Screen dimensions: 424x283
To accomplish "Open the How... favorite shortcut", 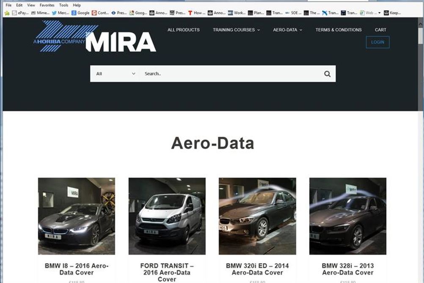I will coord(197,13).
